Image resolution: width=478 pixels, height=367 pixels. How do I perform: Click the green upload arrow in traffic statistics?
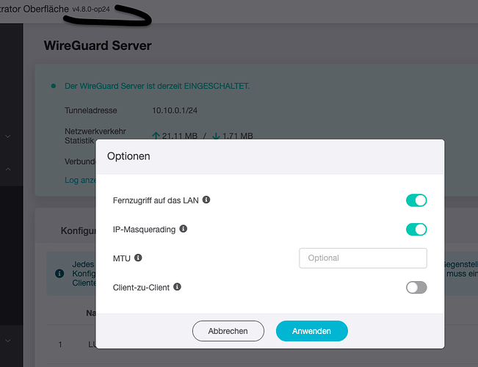pos(156,136)
